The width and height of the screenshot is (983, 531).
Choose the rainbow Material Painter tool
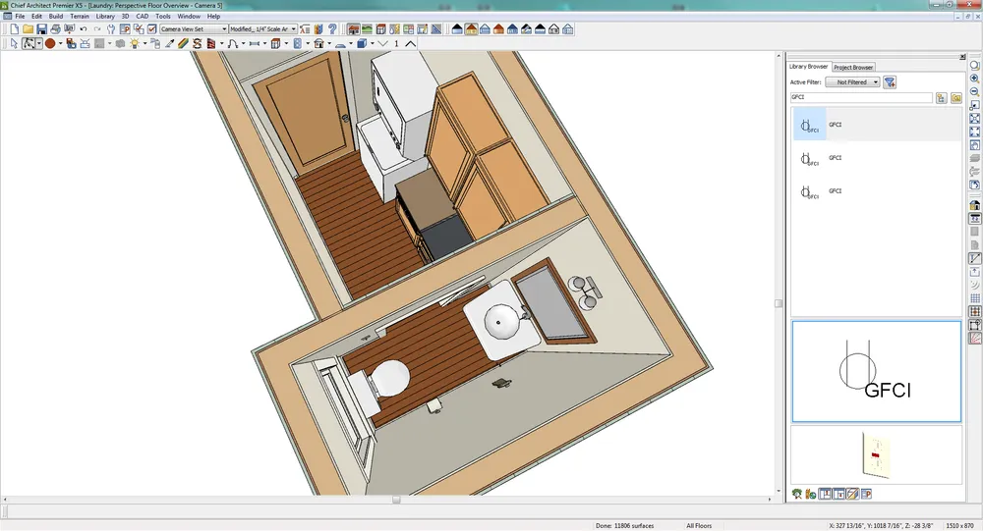coord(183,44)
